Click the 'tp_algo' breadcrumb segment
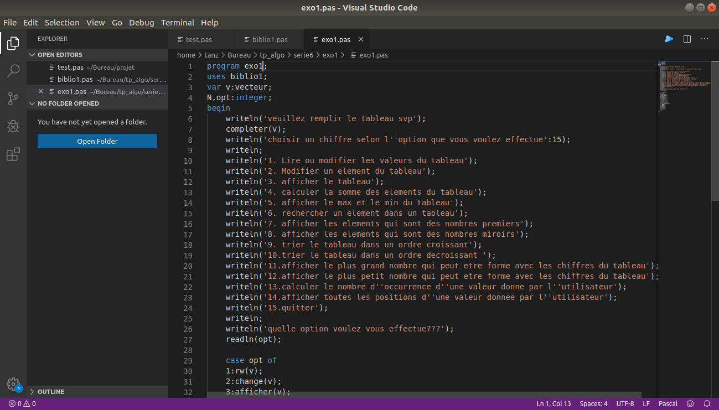719x410 pixels. pyautogui.click(x=271, y=55)
